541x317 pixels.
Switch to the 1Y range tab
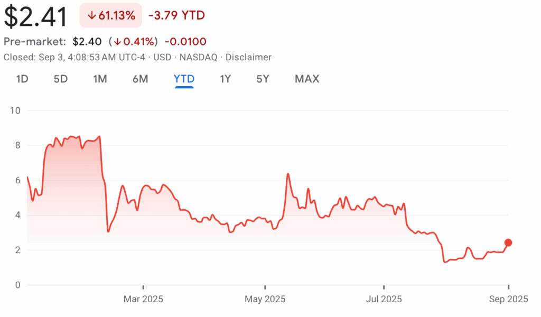point(226,79)
